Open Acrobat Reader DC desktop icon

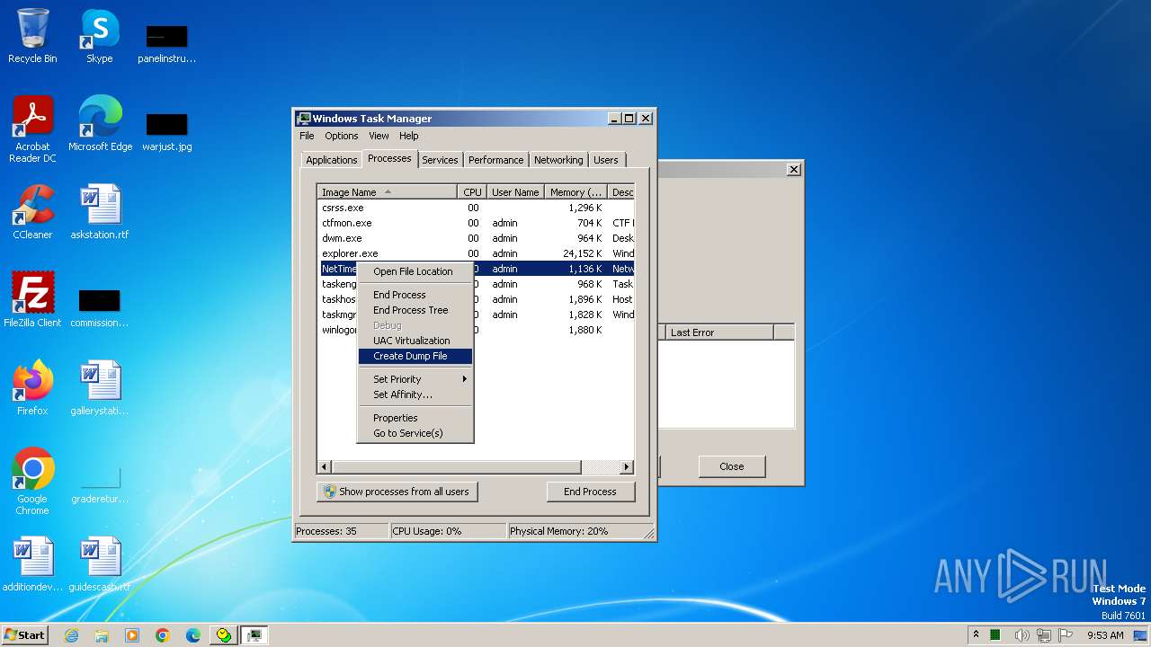(x=32, y=129)
